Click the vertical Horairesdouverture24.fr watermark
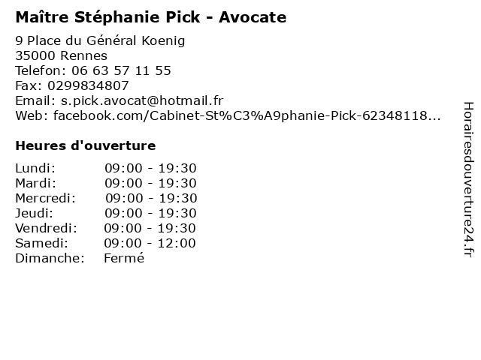Viewport: 481px width, 360px height. (x=467, y=179)
